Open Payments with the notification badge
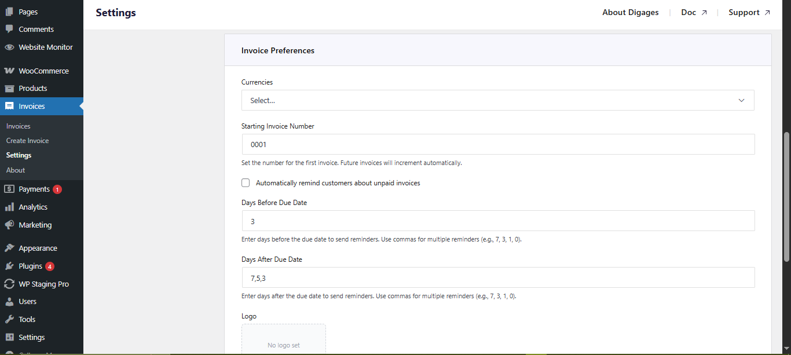Image resolution: width=791 pixels, height=355 pixels. pos(33,189)
